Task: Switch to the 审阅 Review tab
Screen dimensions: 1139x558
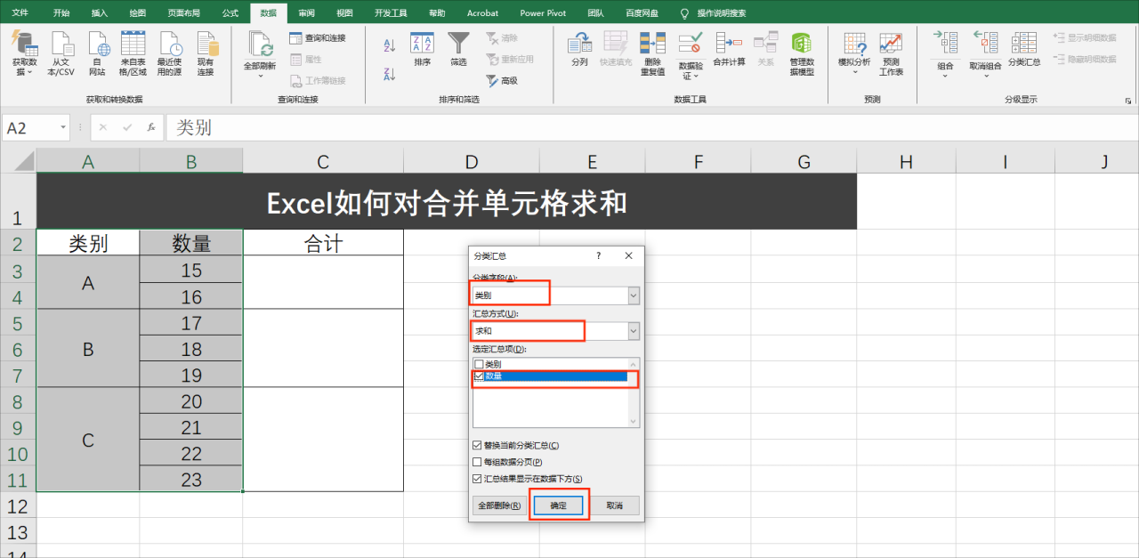Action: (306, 13)
